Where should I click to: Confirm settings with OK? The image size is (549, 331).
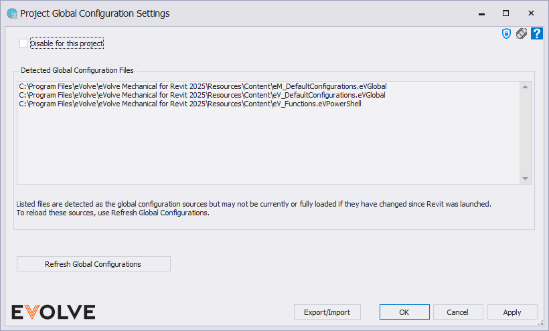coord(404,312)
